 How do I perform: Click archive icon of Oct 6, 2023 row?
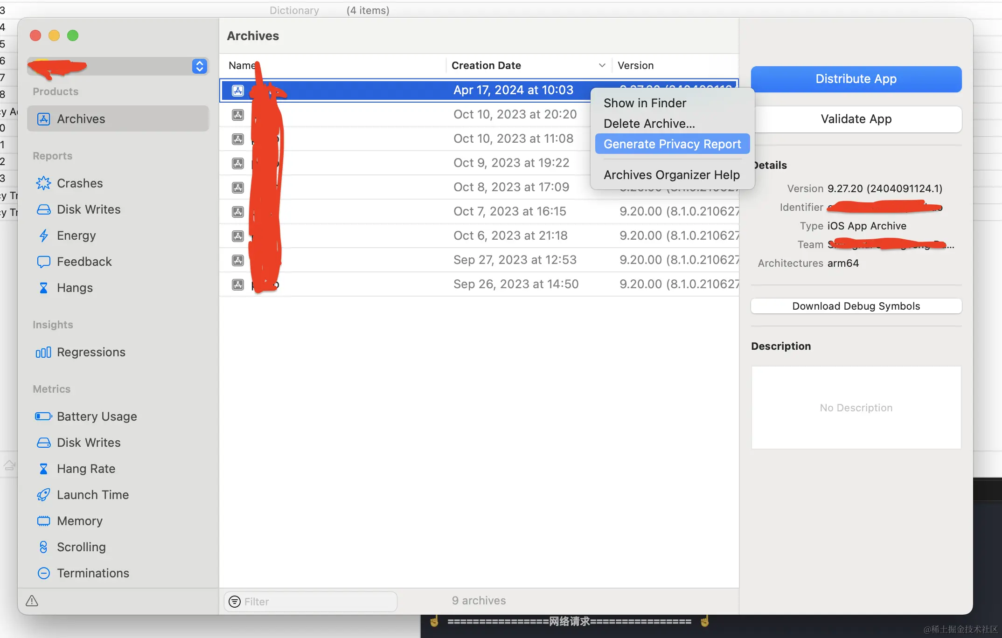point(238,236)
